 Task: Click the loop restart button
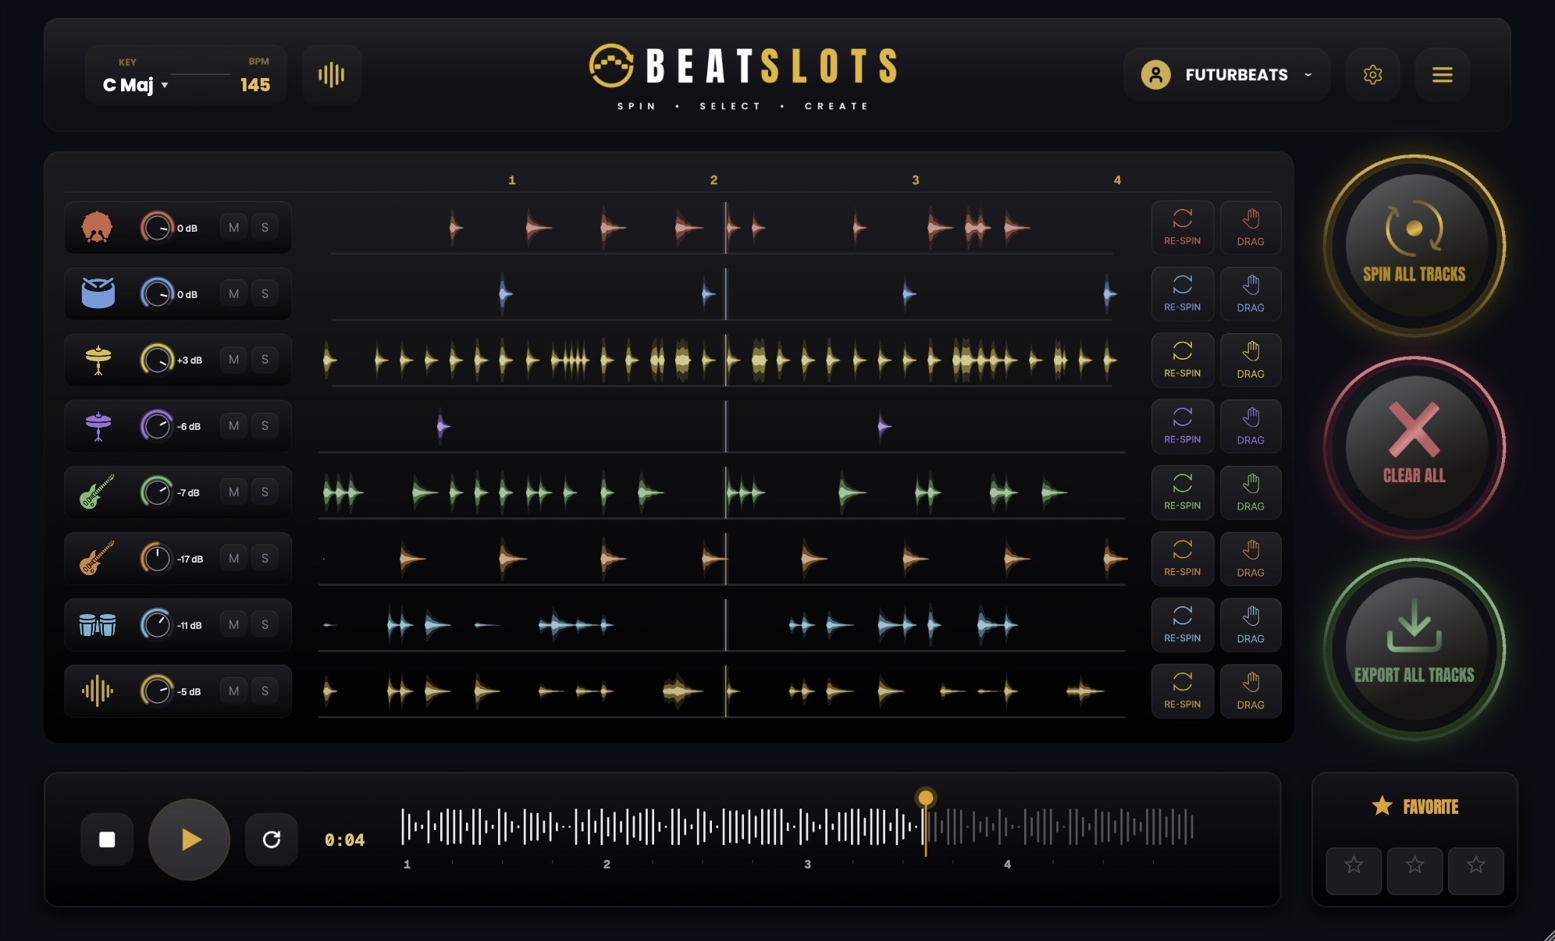point(271,840)
